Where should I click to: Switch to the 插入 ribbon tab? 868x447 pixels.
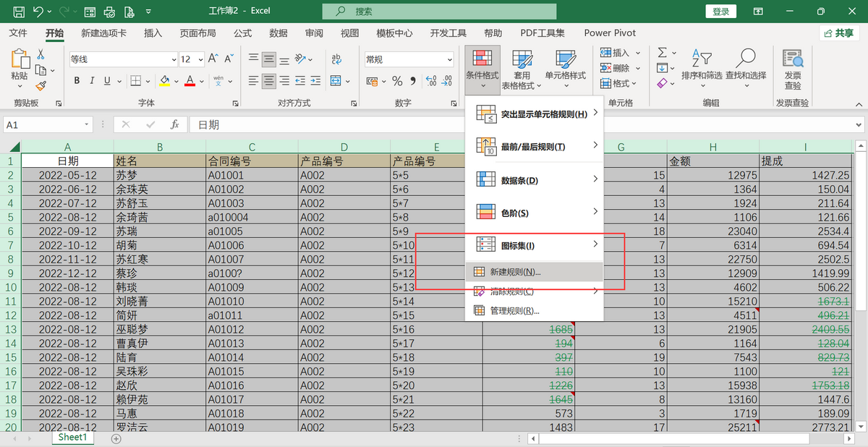153,33
